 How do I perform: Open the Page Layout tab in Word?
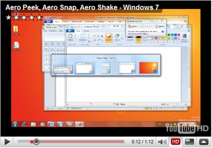click(77, 21)
